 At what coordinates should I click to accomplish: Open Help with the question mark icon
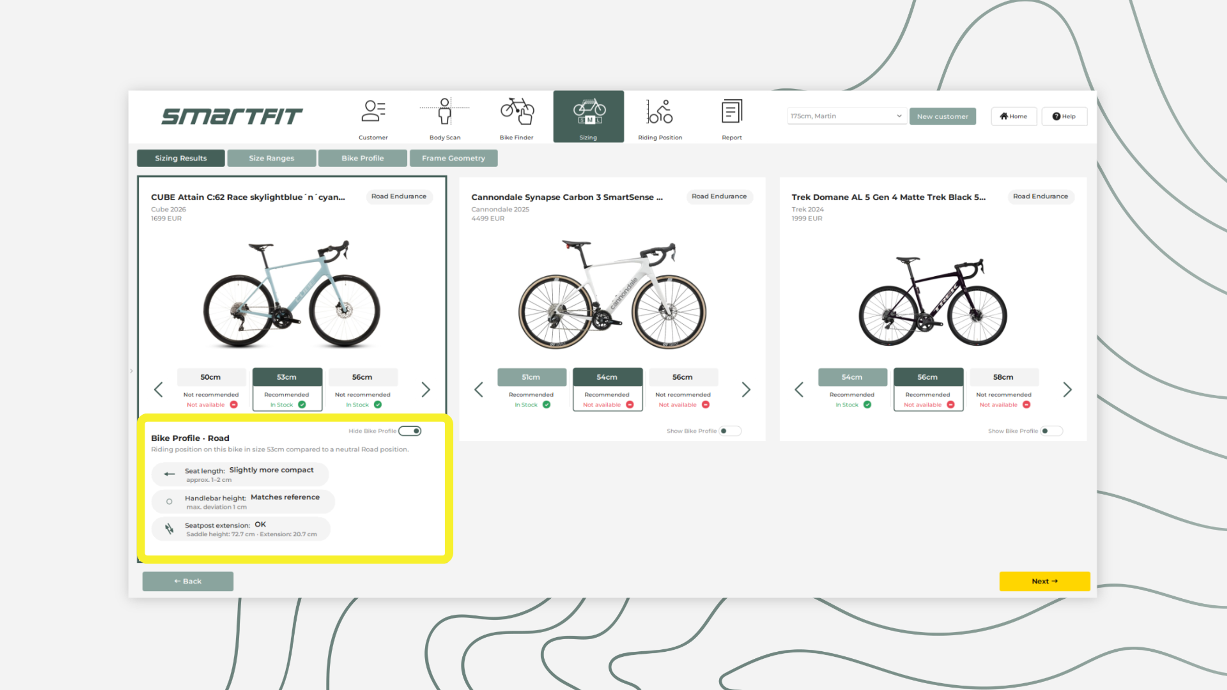coord(1056,116)
